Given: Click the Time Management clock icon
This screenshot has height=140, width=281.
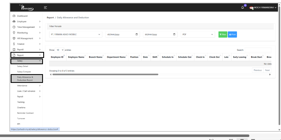Looking at the screenshot, I should click(14, 27).
